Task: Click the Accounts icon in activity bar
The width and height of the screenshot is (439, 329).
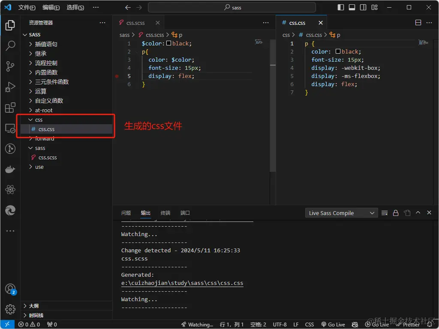Action: pyautogui.click(x=10, y=289)
